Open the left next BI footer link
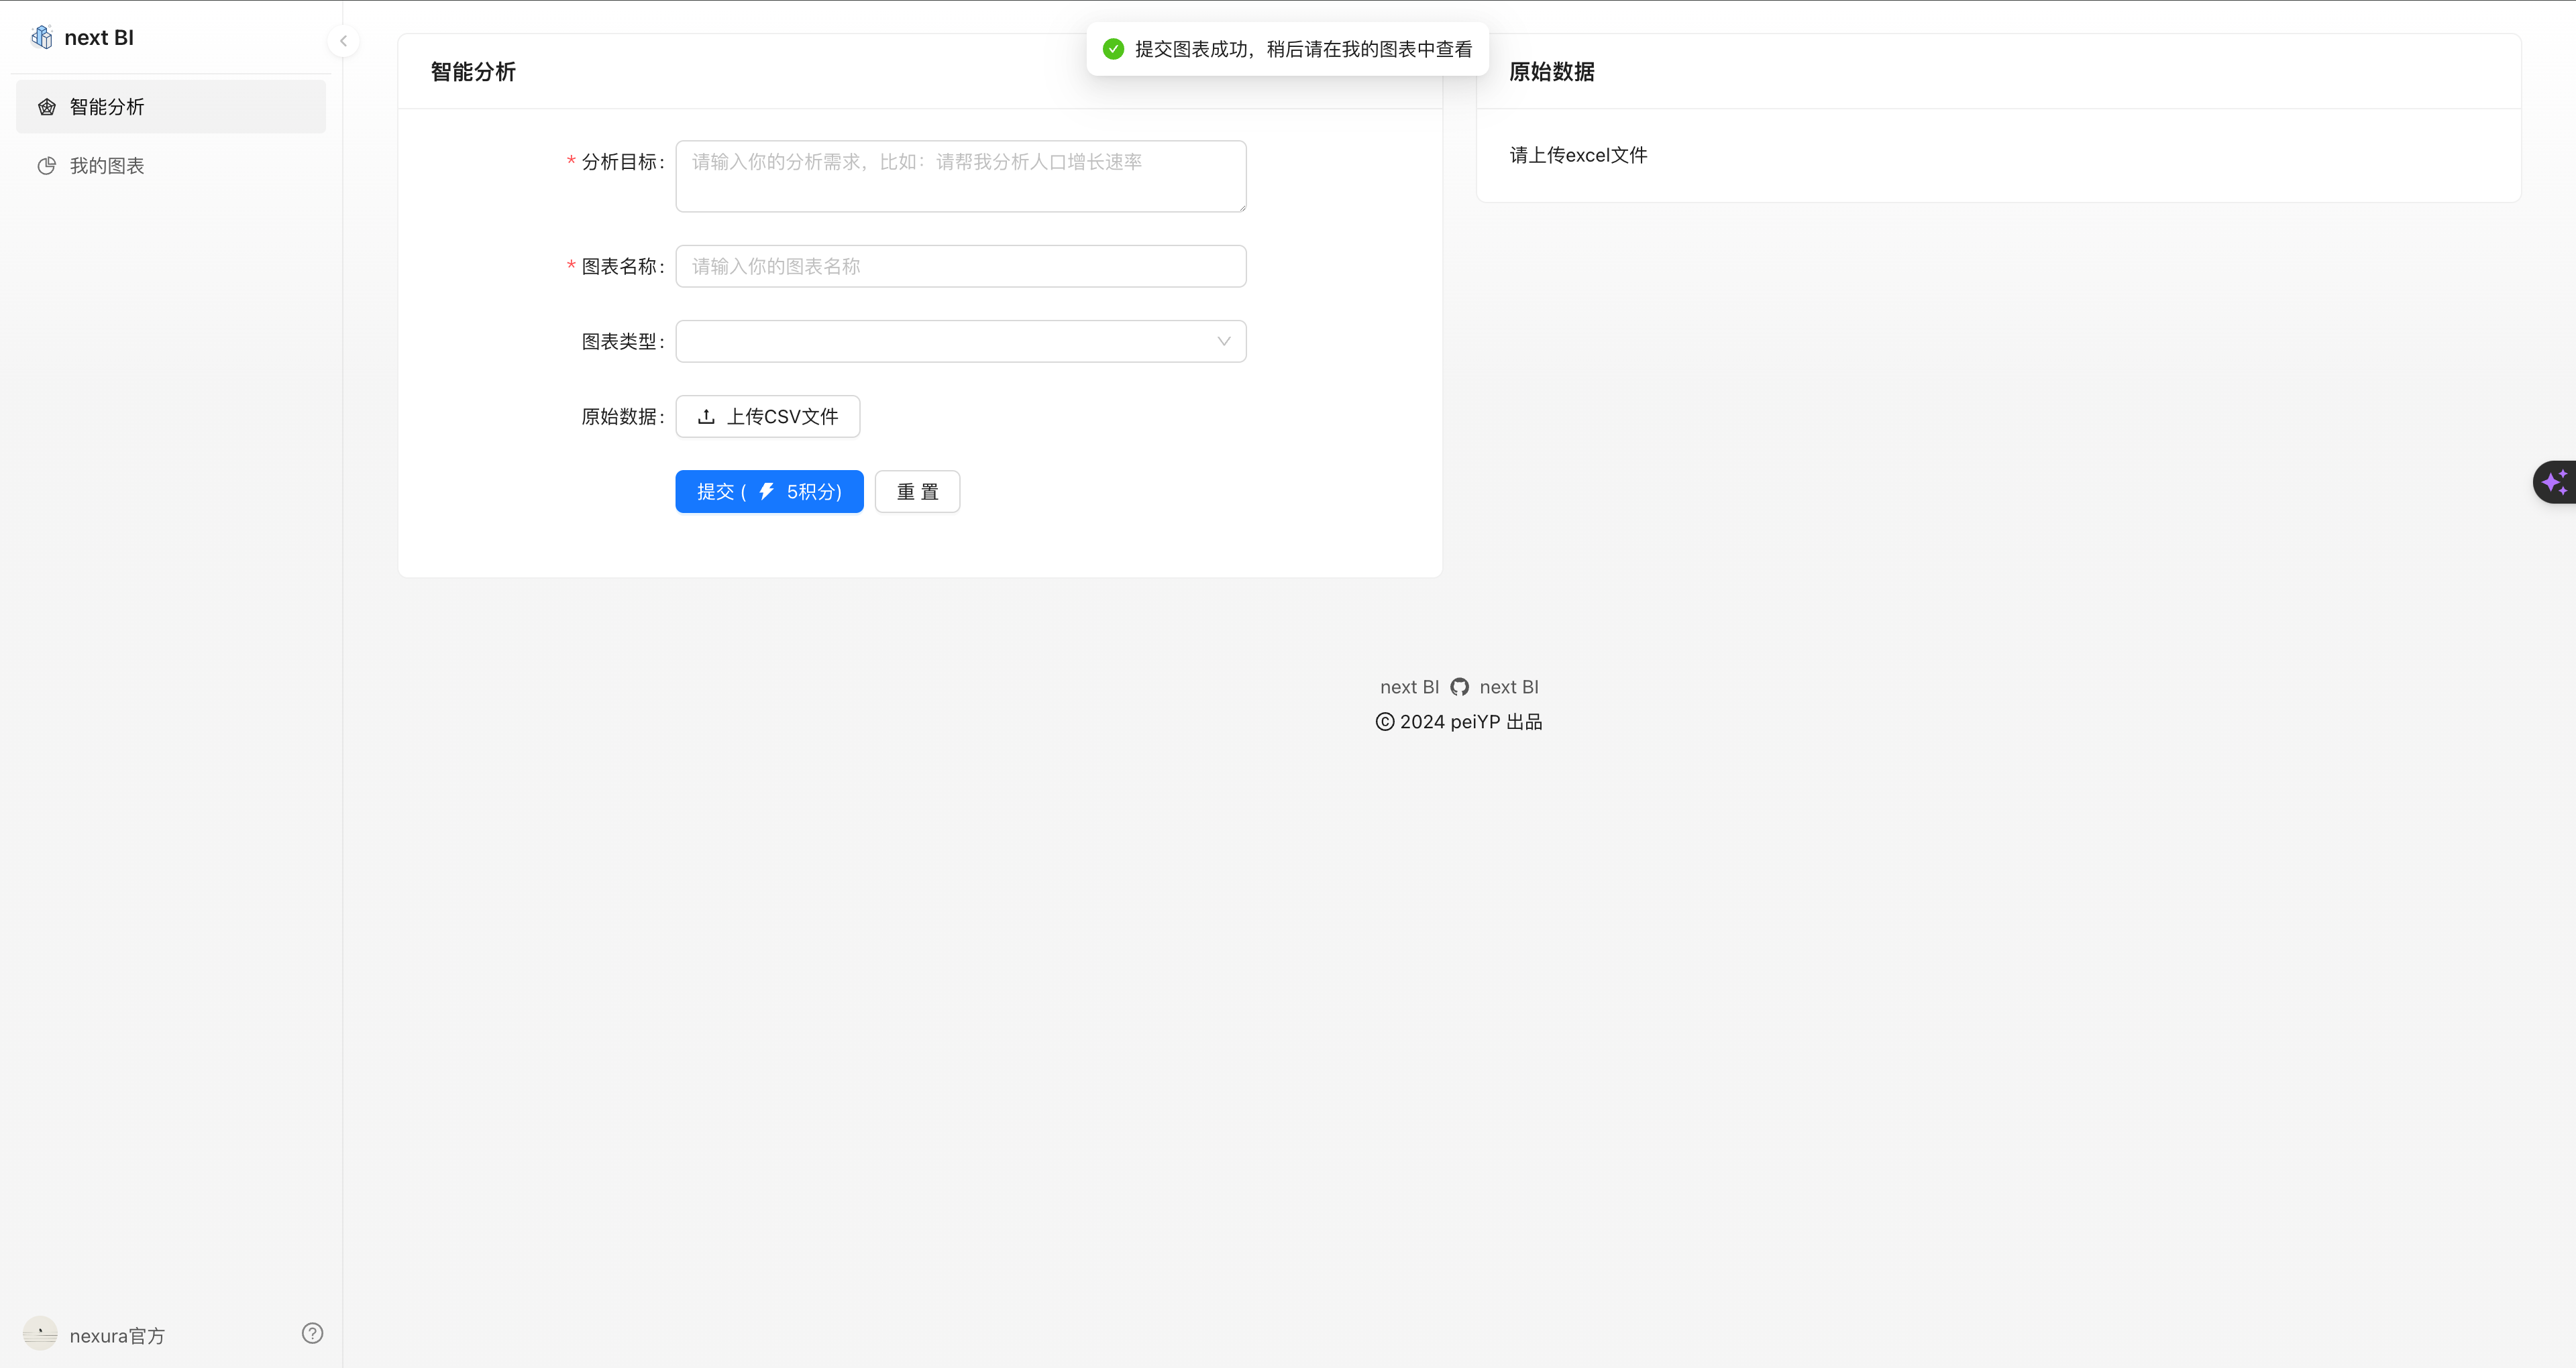 click(x=1408, y=687)
